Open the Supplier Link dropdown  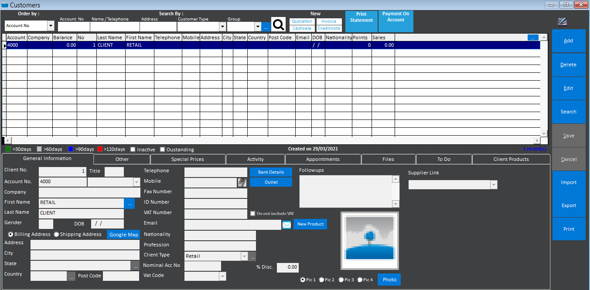[x=493, y=184]
